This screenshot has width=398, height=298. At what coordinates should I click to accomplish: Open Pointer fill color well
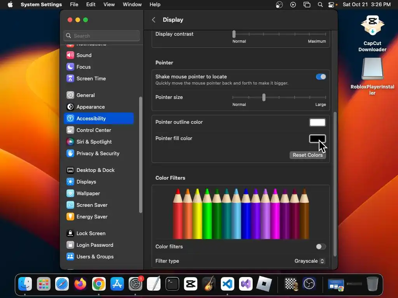click(317, 139)
